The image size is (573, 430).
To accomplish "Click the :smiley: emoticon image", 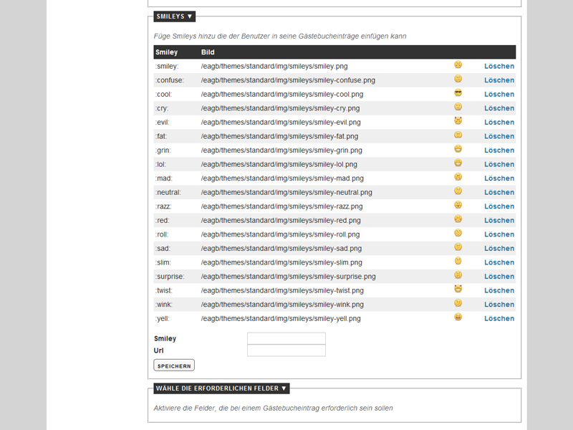I will tap(458, 64).
